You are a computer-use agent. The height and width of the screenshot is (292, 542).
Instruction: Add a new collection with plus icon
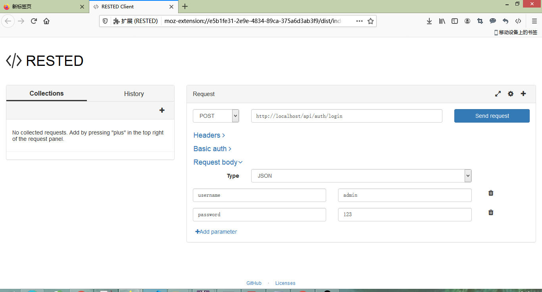point(162,110)
